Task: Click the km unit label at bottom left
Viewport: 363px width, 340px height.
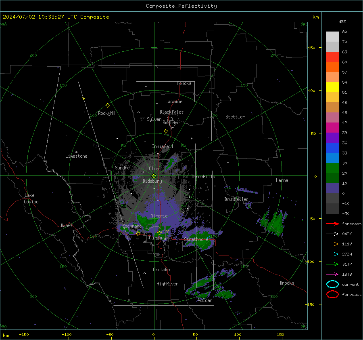Action: 6,336
